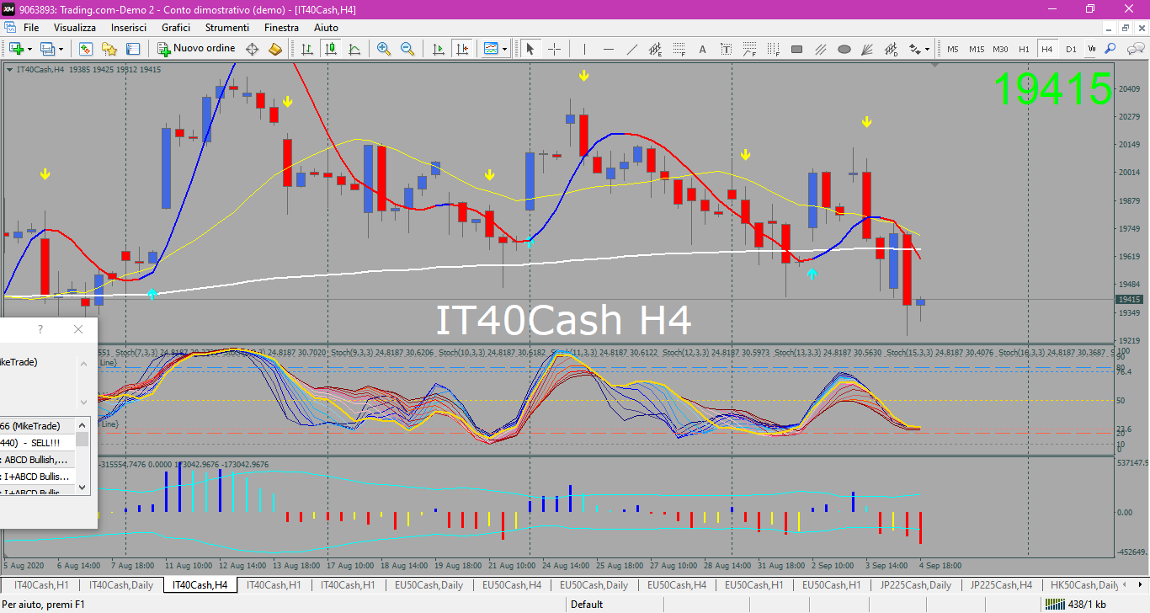1150x613 pixels.
Task: Switch timeframe to M15
Action: pos(977,49)
